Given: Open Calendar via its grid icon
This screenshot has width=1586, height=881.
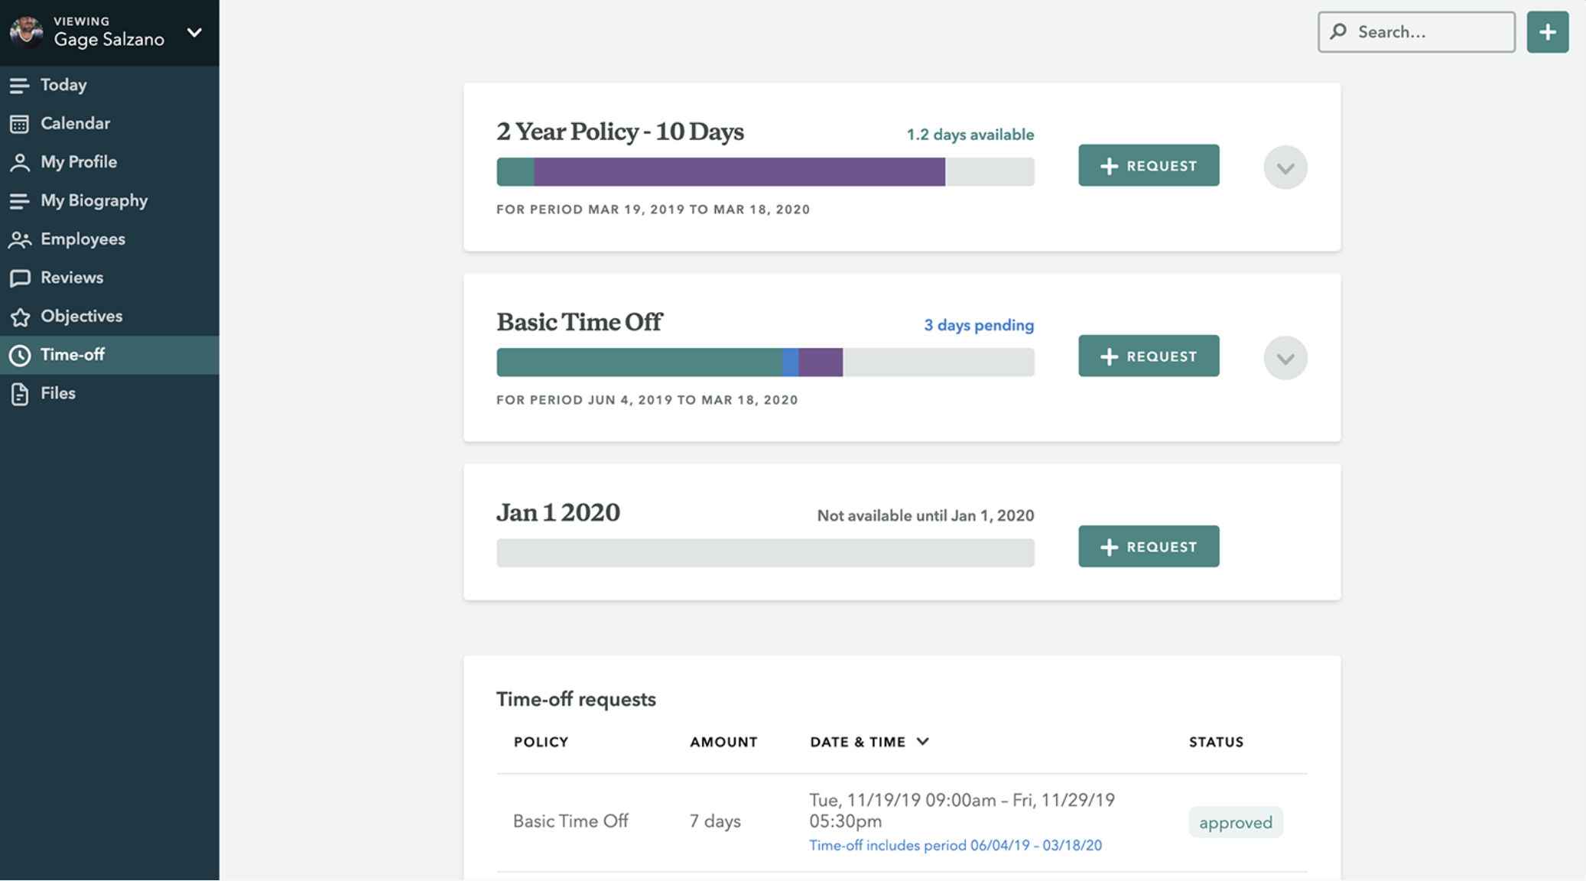Looking at the screenshot, I should pyautogui.click(x=20, y=124).
